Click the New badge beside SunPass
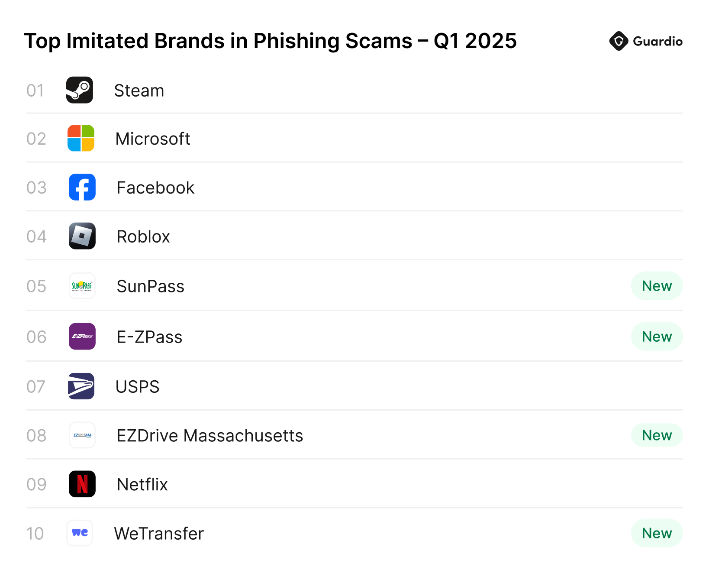The width and height of the screenshot is (709, 573). tap(657, 286)
